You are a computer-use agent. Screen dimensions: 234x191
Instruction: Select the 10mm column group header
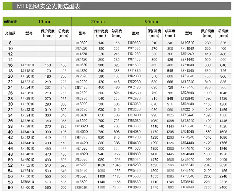point(45,22)
